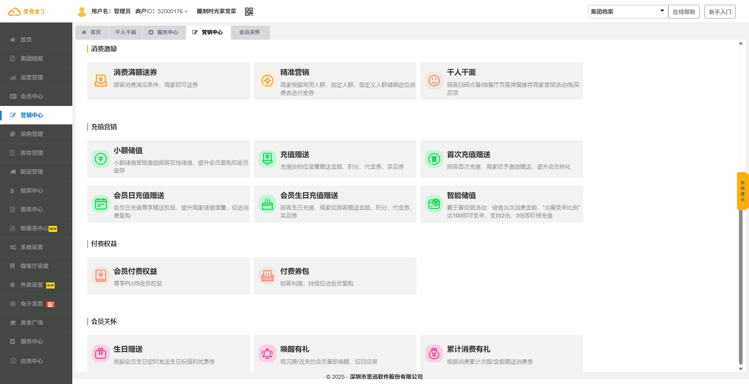Expand the 商户ID 32000176 dropdown
Screen dimensions: 749x384
coord(161,11)
